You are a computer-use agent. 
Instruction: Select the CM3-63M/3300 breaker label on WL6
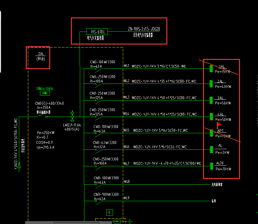[105, 143]
